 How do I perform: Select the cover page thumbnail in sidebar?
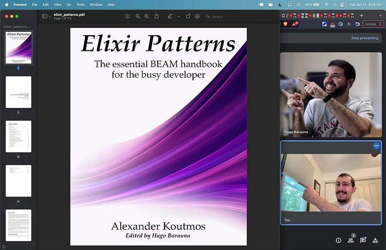(18, 48)
